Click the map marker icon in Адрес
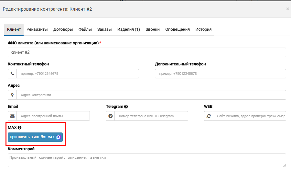The height and width of the screenshot is (171, 291). tap(12, 95)
